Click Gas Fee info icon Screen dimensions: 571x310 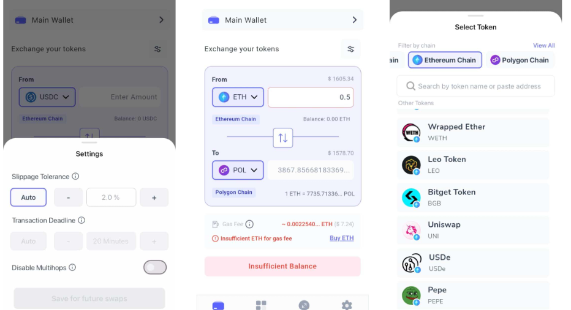coord(249,224)
